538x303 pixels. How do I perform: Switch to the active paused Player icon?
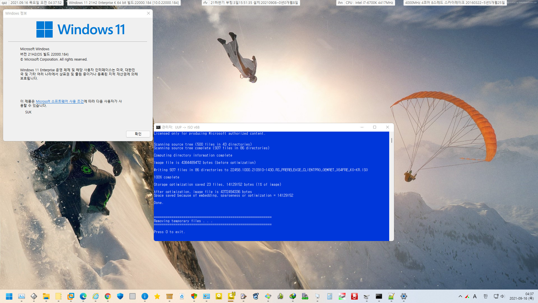(231, 296)
